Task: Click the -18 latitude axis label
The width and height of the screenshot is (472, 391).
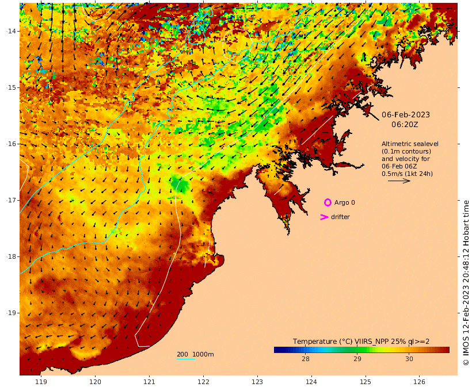Action: (x=12, y=256)
